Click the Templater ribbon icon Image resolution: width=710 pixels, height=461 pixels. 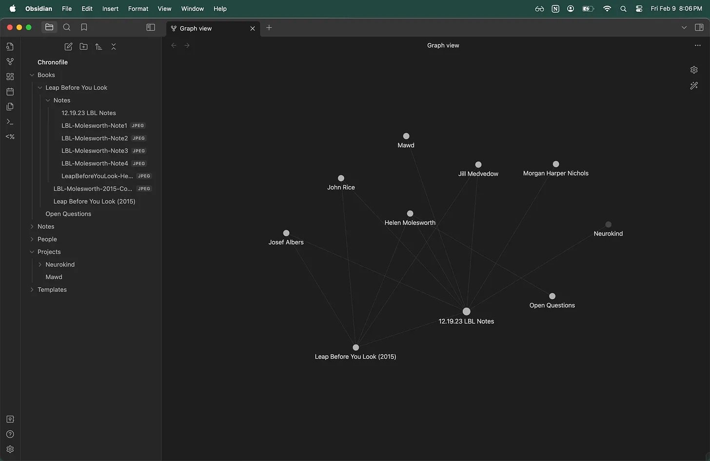[10, 136]
